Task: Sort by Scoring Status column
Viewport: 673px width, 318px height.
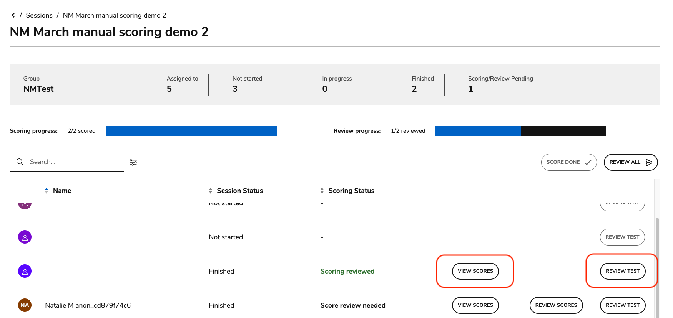Action: [x=351, y=191]
